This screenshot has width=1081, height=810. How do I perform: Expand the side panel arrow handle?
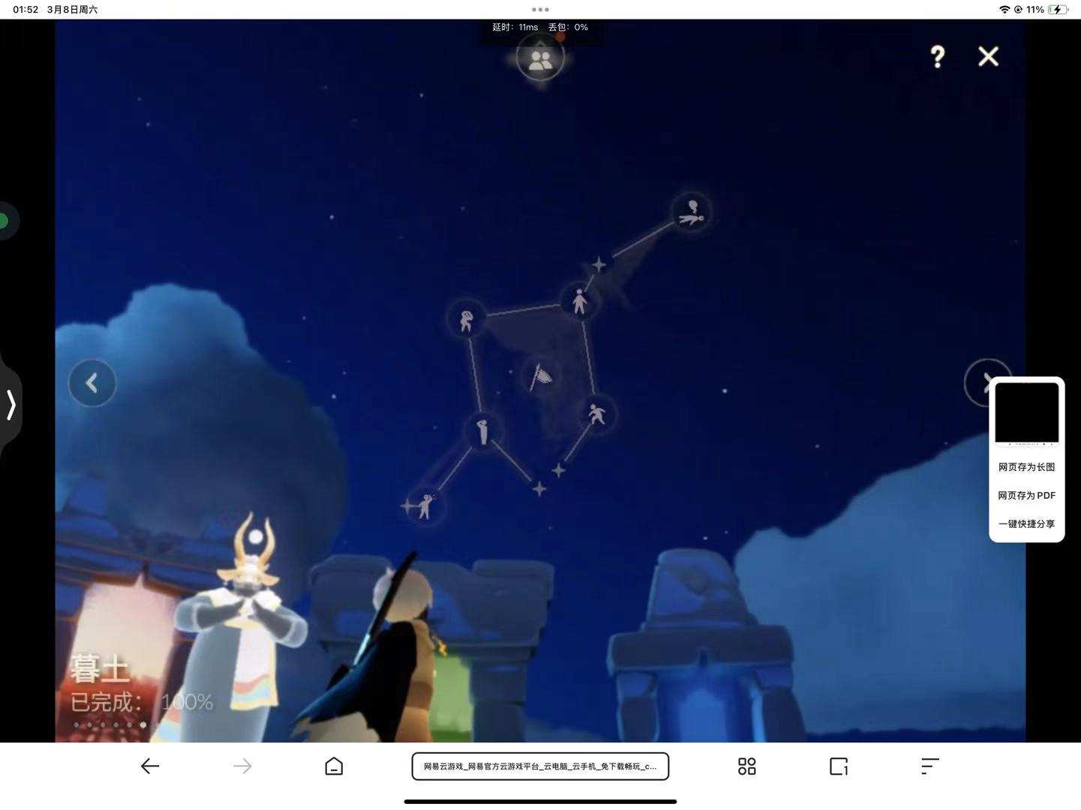[x=11, y=404]
